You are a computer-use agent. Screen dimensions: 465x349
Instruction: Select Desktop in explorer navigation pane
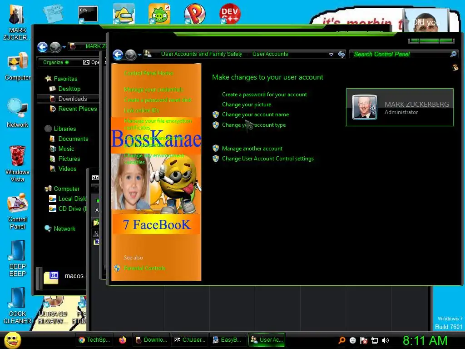(x=69, y=89)
